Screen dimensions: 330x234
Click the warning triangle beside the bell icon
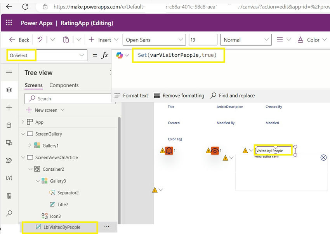162,151
